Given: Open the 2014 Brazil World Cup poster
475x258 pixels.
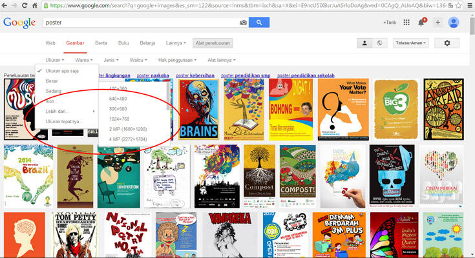Looking at the screenshot, I should click(28, 176).
